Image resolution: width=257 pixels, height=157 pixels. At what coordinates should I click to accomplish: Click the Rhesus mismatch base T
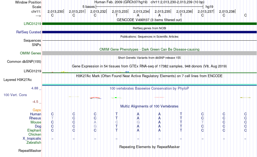[52, 118]
